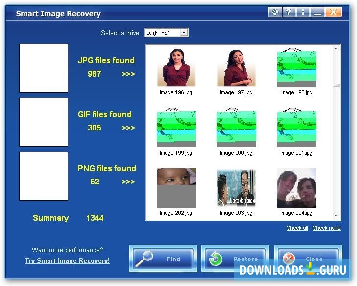The image size is (357, 286).
Task: Select the Image 202.jpg thumbnail
Action: (x=176, y=188)
